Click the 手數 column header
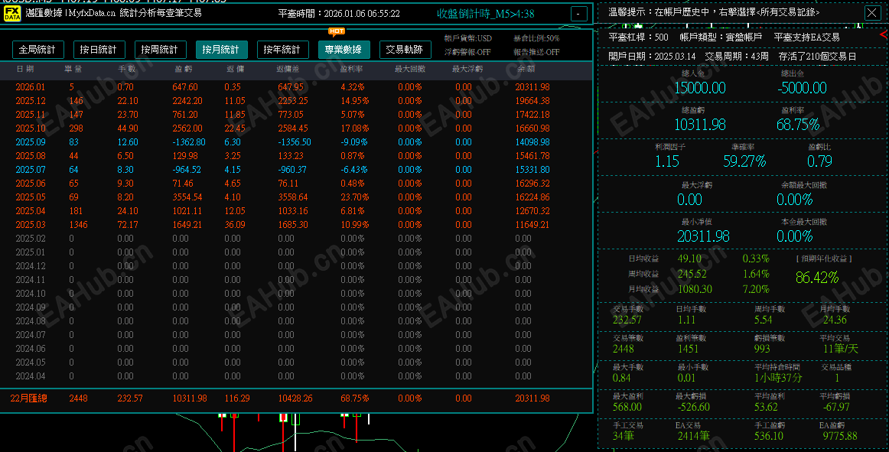The height and width of the screenshot is (452, 889). tap(127, 69)
